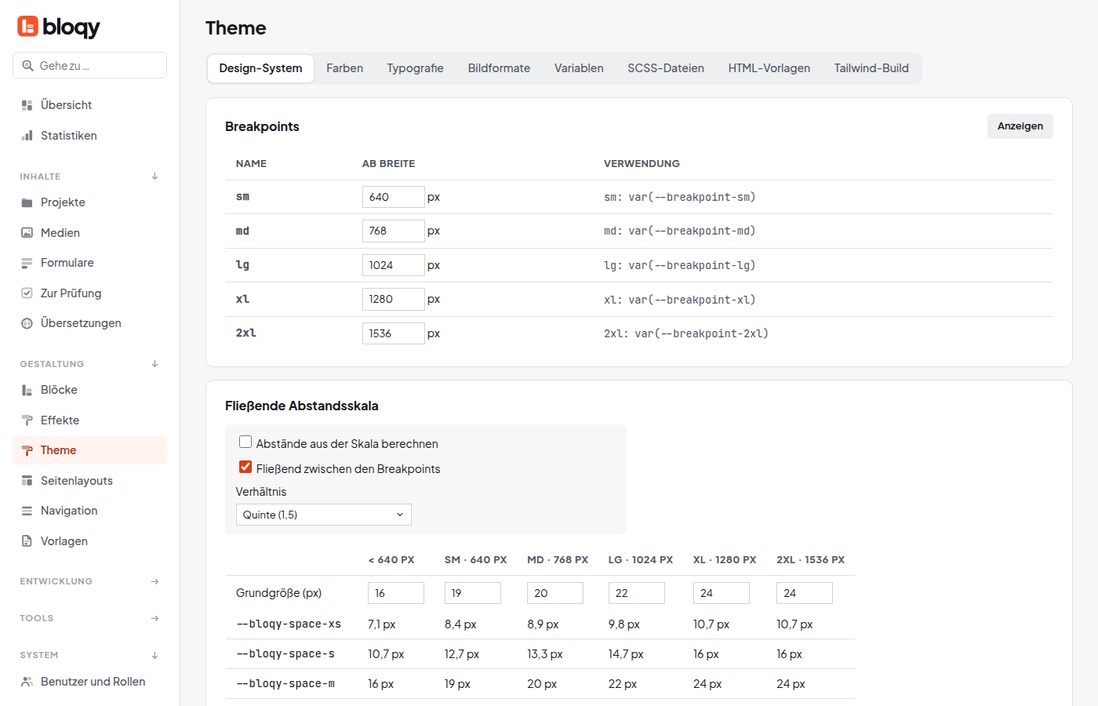Click the lg breakpoint width field
The width and height of the screenshot is (1098, 706).
[x=393, y=265]
